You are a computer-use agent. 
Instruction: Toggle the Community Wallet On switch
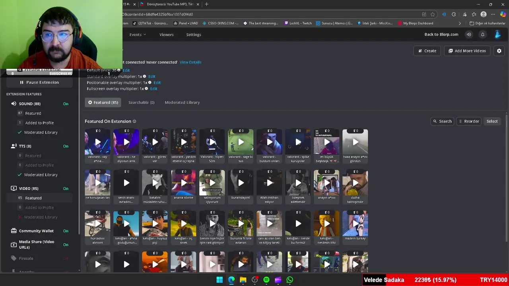(66, 231)
